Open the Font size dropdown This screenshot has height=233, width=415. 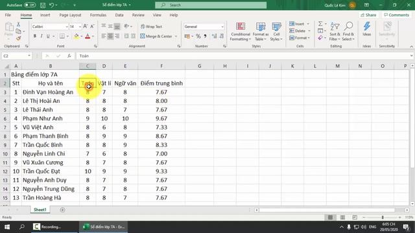(x=80, y=27)
